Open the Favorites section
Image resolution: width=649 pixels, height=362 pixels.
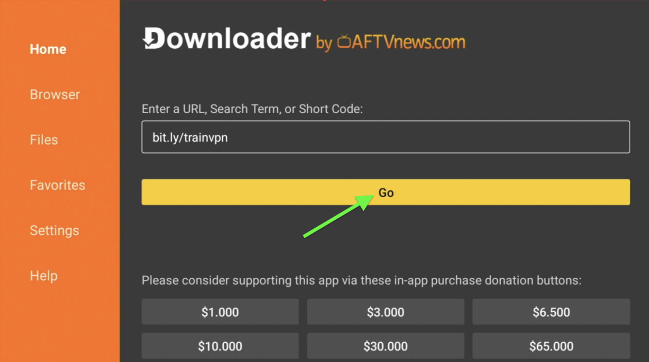click(x=57, y=185)
